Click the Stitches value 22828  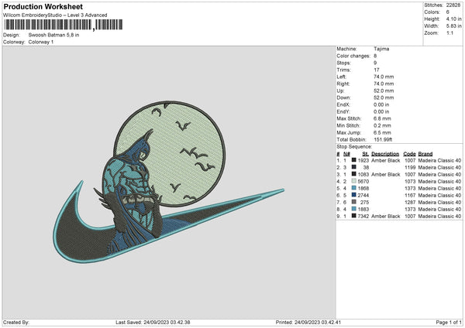coord(453,5)
